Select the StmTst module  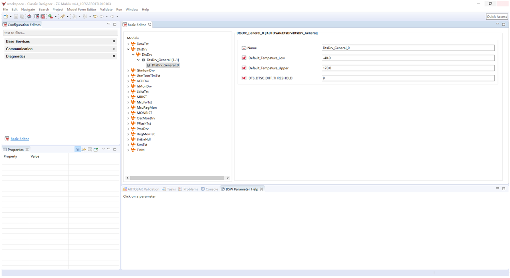(142, 145)
